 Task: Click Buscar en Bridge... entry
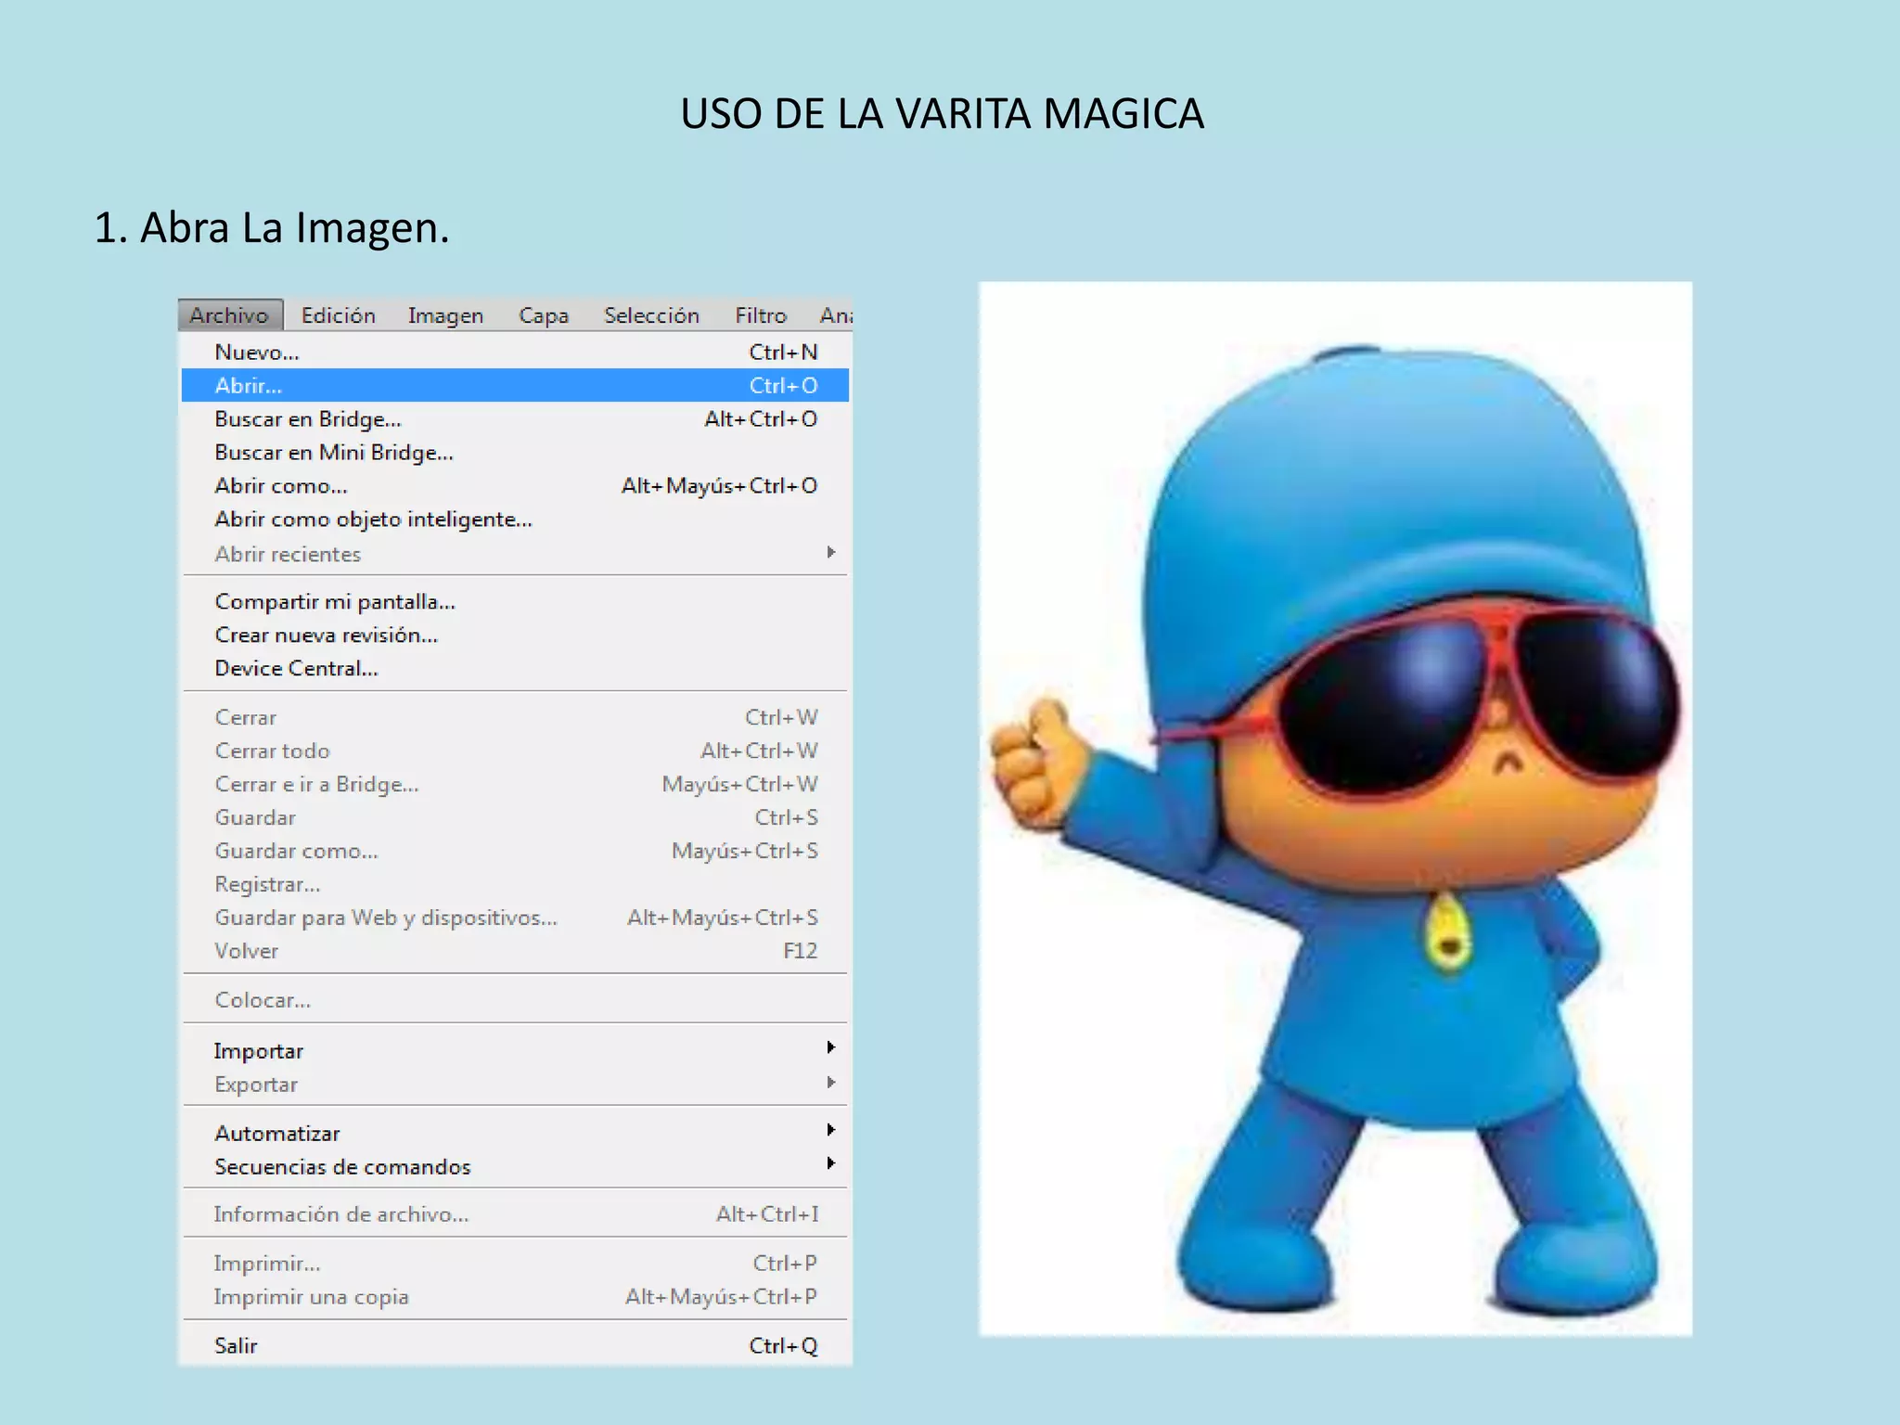click(x=308, y=419)
